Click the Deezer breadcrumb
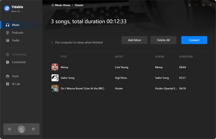The width and height of the screenshot is (216, 139). coord(79,5)
